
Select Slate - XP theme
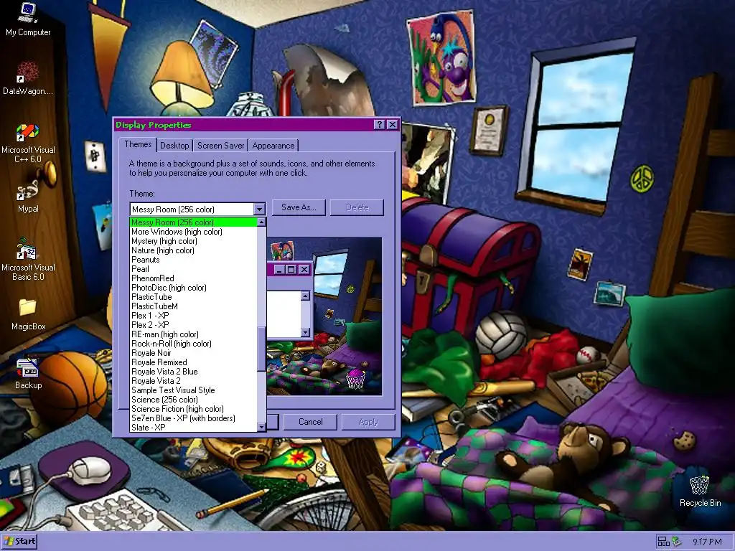click(x=194, y=428)
